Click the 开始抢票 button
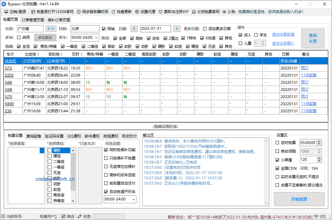332x220 pixels. click(x=299, y=199)
